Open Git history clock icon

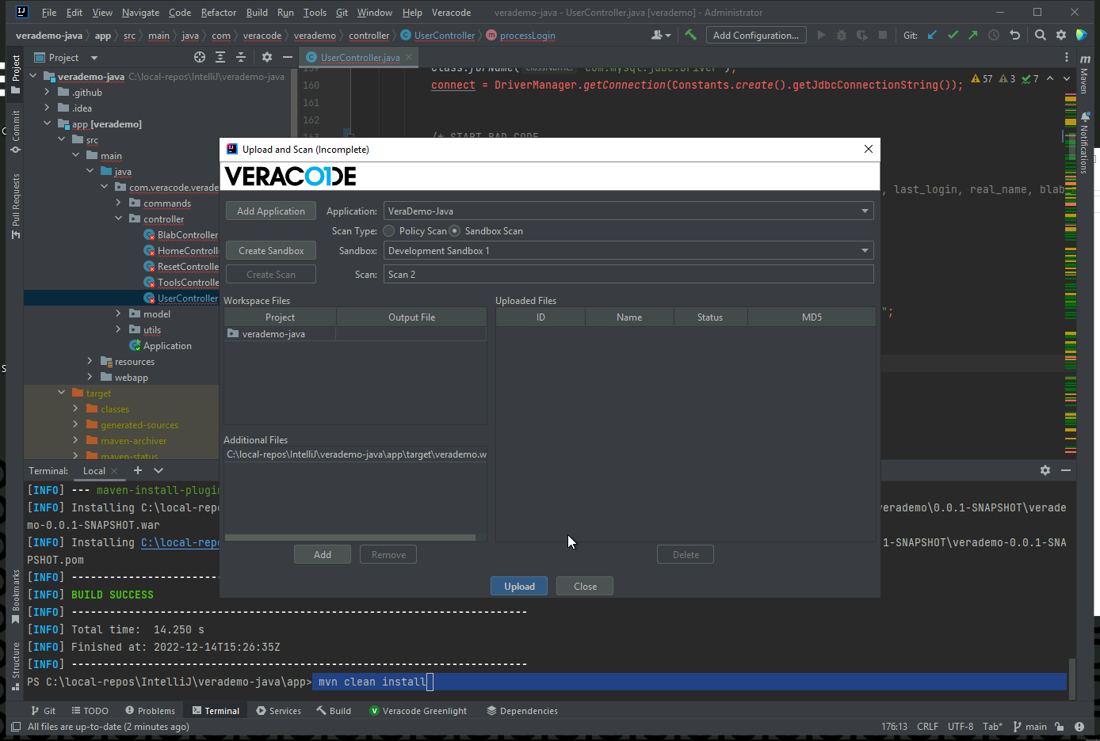click(993, 35)
